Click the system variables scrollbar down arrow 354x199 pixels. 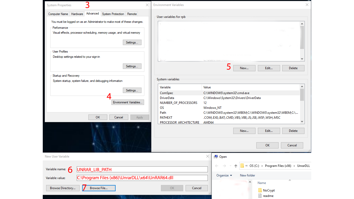(302, 122)
